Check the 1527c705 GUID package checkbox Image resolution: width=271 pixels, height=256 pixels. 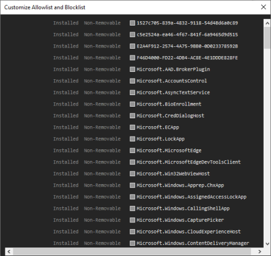[132, 23]
